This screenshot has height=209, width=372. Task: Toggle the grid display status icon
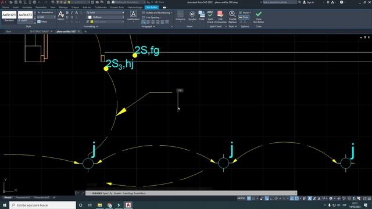[249, 199]
